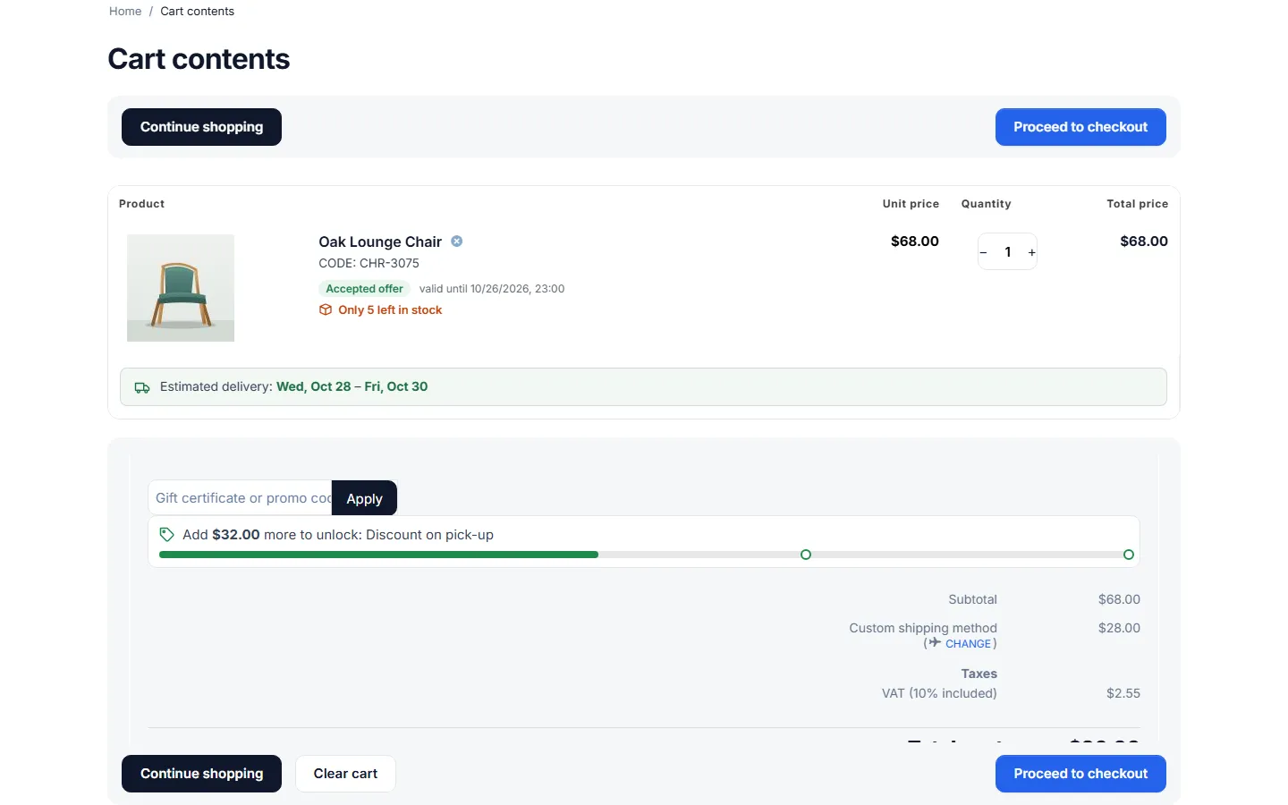Click the bottom Continue shopping button
This screenshot has height=805, width=1288.
(x=201, y=774)
